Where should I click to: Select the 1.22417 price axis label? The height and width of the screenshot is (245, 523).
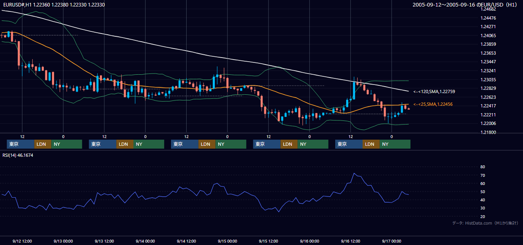489,106
